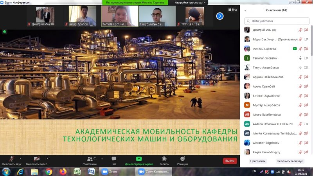Screen dimensions: 313x176
Task: Select Temirlan Sotsial video thumbnail
Action: (x=120, y=16)
